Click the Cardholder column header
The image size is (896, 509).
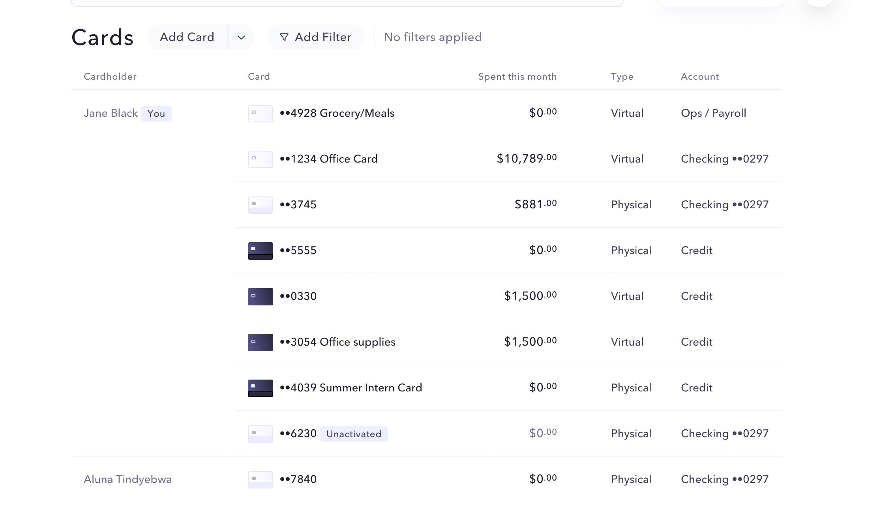pos(110,77)
